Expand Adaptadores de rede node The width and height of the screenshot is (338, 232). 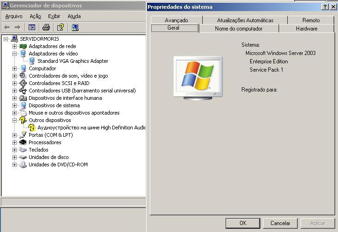tap(14, 46)
